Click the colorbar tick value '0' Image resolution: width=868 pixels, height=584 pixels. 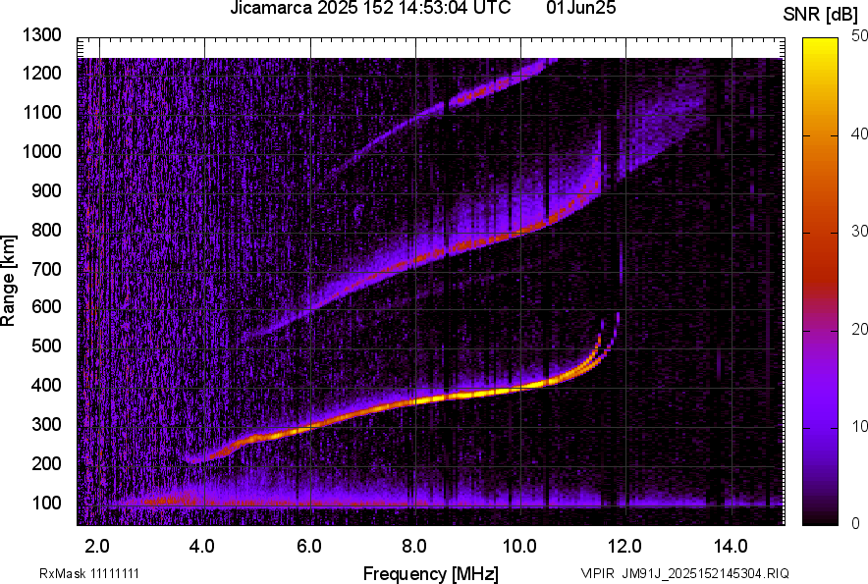856,522
